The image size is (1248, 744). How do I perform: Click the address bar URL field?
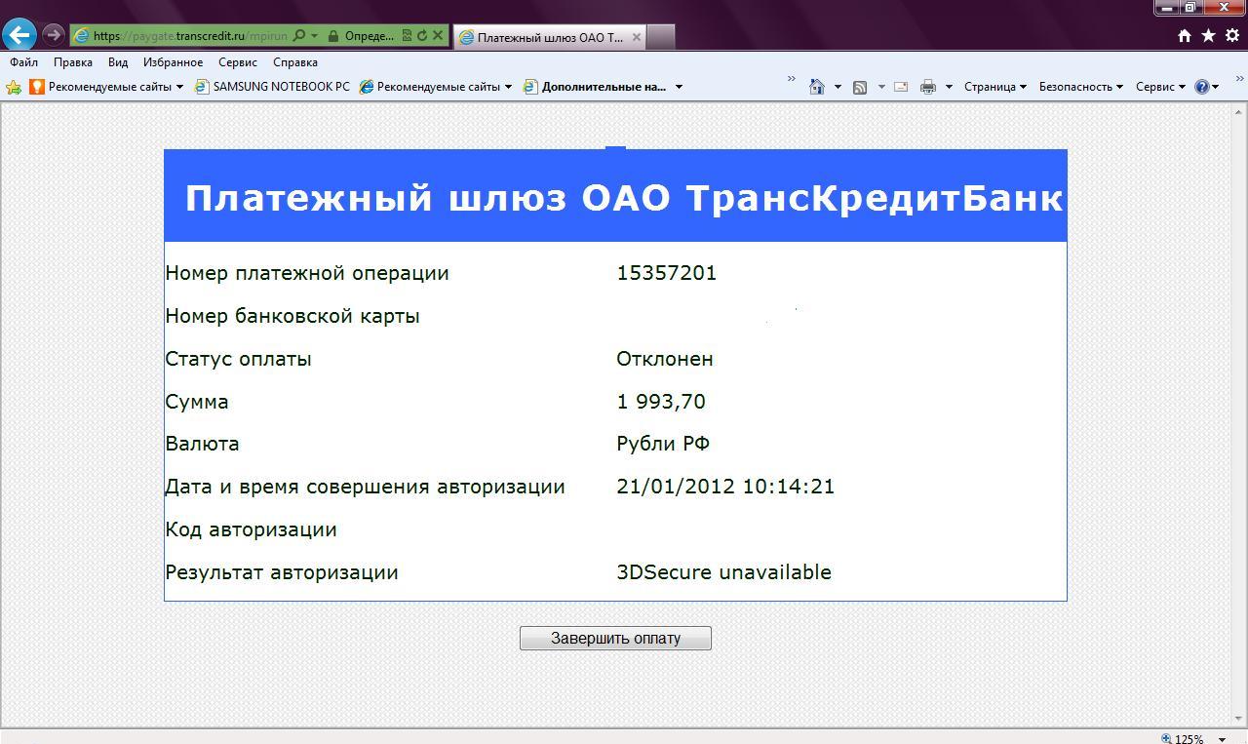[190, 36]
